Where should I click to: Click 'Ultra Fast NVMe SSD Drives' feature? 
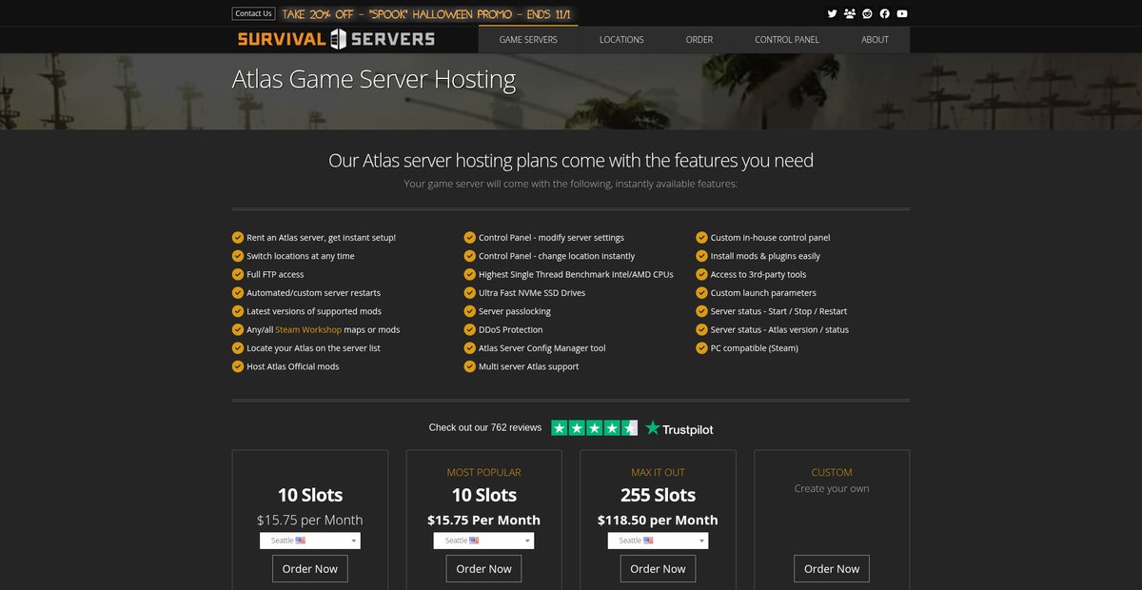532,293
